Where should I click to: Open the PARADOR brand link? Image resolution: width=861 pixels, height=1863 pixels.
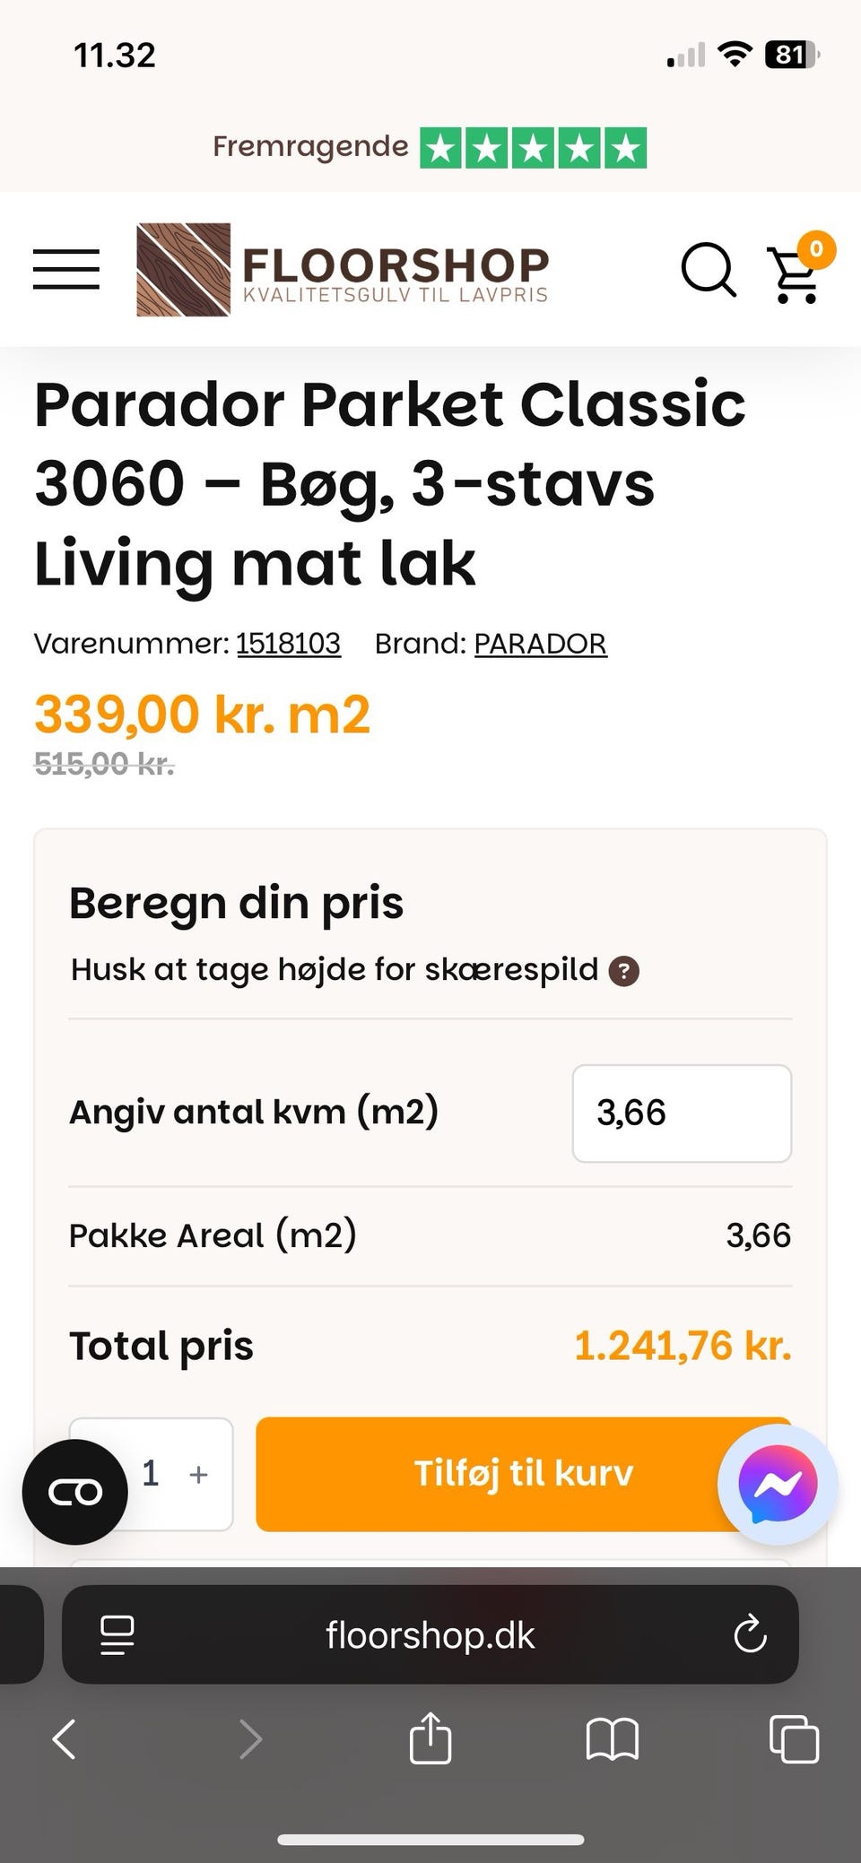(x=540, y=644)
